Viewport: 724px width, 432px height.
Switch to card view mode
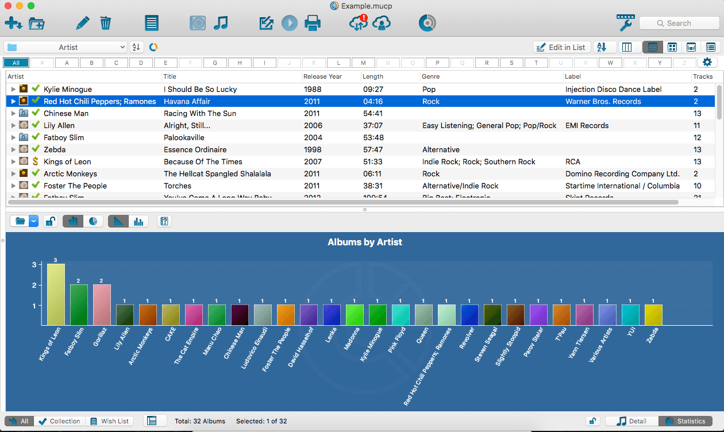tap(691, 47)
